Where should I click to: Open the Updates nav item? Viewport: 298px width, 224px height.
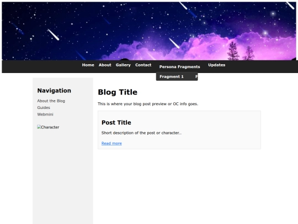pos(217,65)
